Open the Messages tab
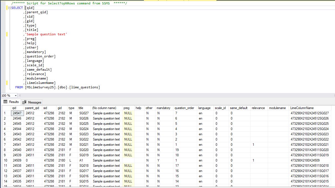335x188 pixels. pos(34,102)
